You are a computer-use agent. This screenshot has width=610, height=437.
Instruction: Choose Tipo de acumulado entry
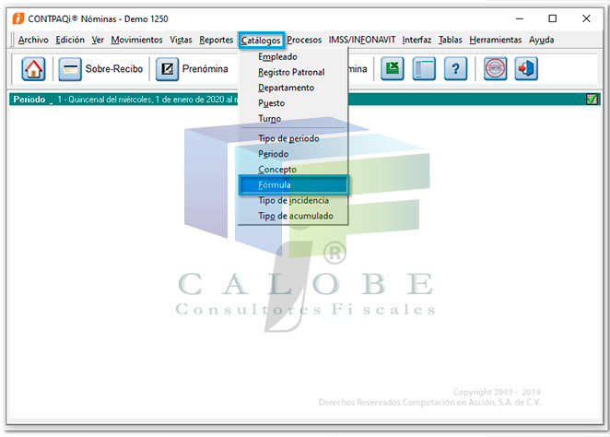point(293,217)
